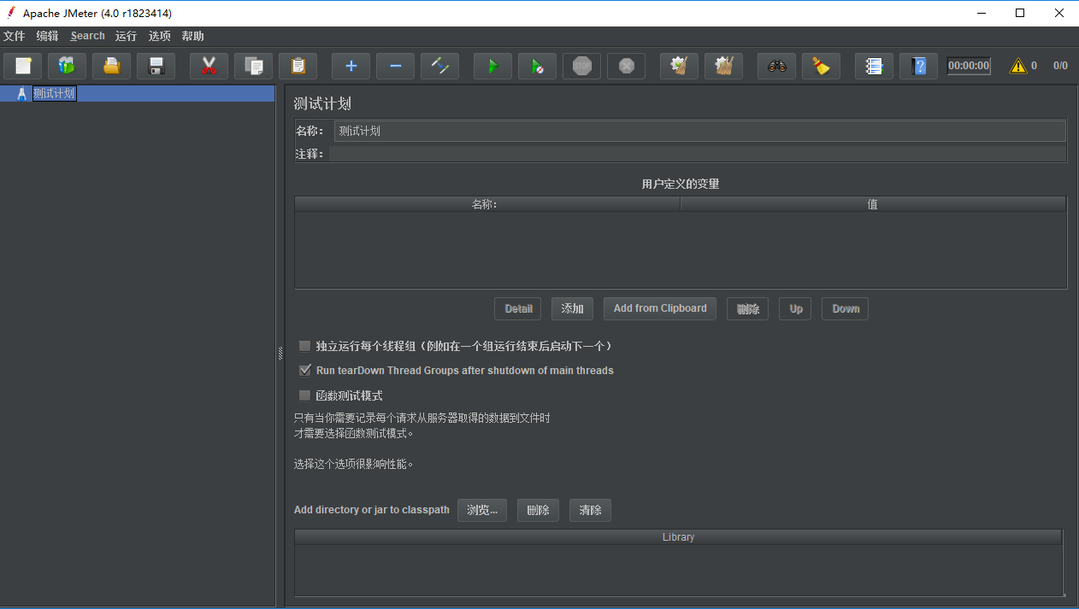The height and width of the screenshot is (609, 1079).
Task: Open the 文件 menu
Action: 15,36
